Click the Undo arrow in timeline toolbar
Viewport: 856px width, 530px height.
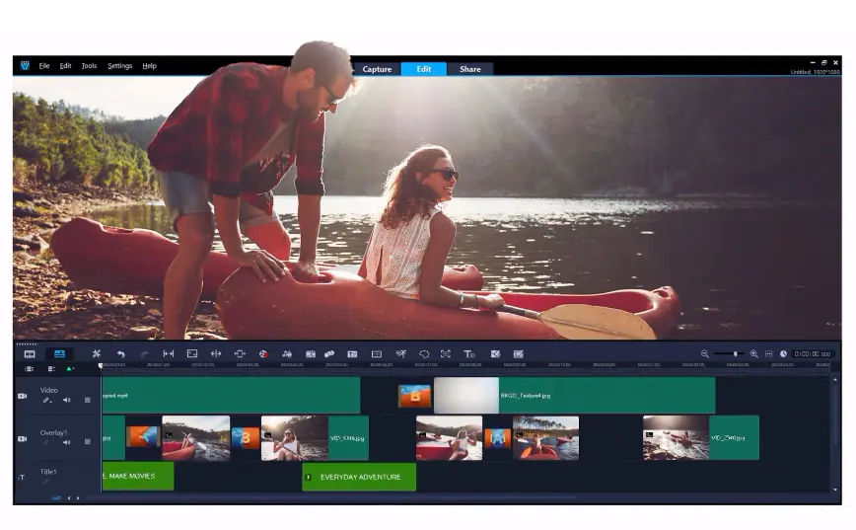pyautogui.click(x=121, y=353)
